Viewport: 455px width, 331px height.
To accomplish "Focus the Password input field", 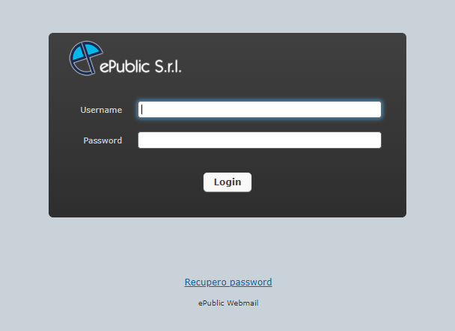I will click(x=260, y=140).
